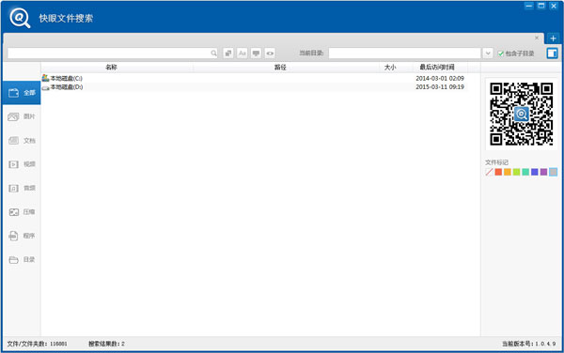Select the 图片 (Pictures) category
The height and width of the screenshot is (353, 564).
22,116
